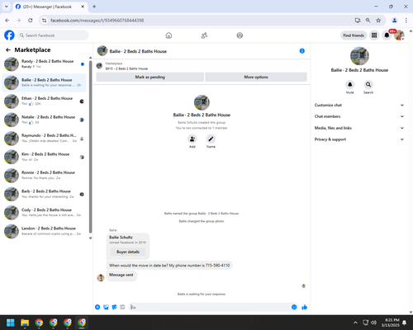Search in this conversation
The image size is (413, 330).
(368, 85)
